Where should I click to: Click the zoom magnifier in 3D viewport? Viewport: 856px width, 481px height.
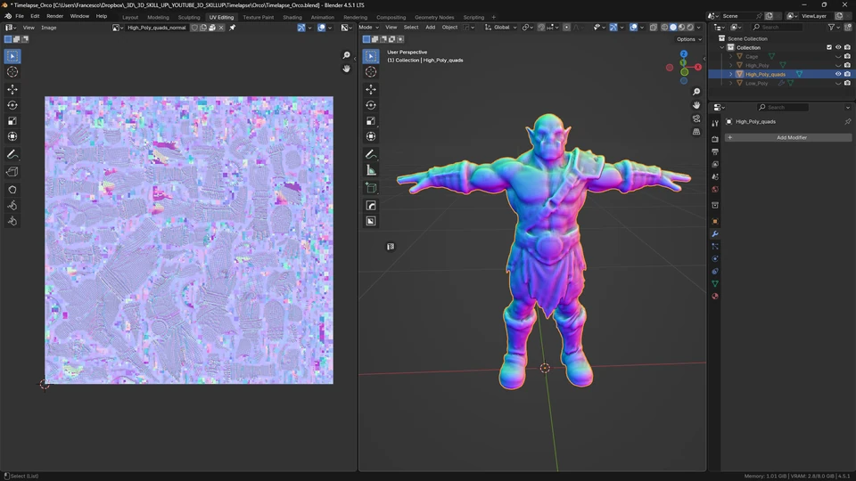696,92
